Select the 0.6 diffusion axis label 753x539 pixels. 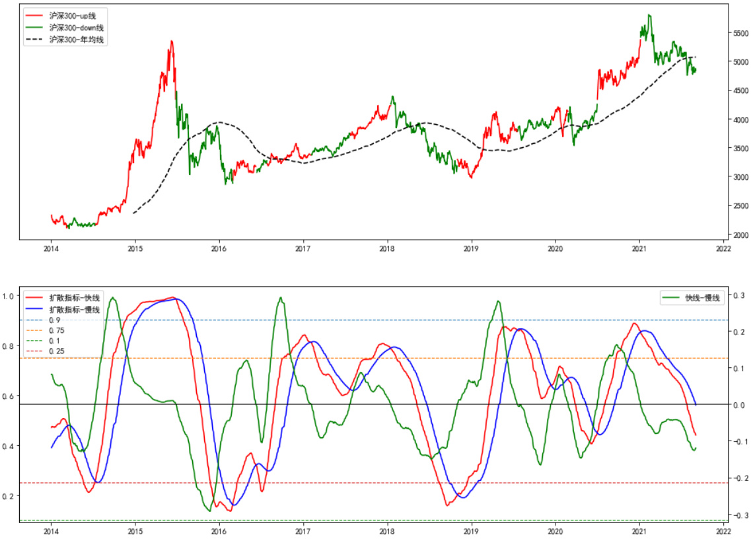[8, 396]
